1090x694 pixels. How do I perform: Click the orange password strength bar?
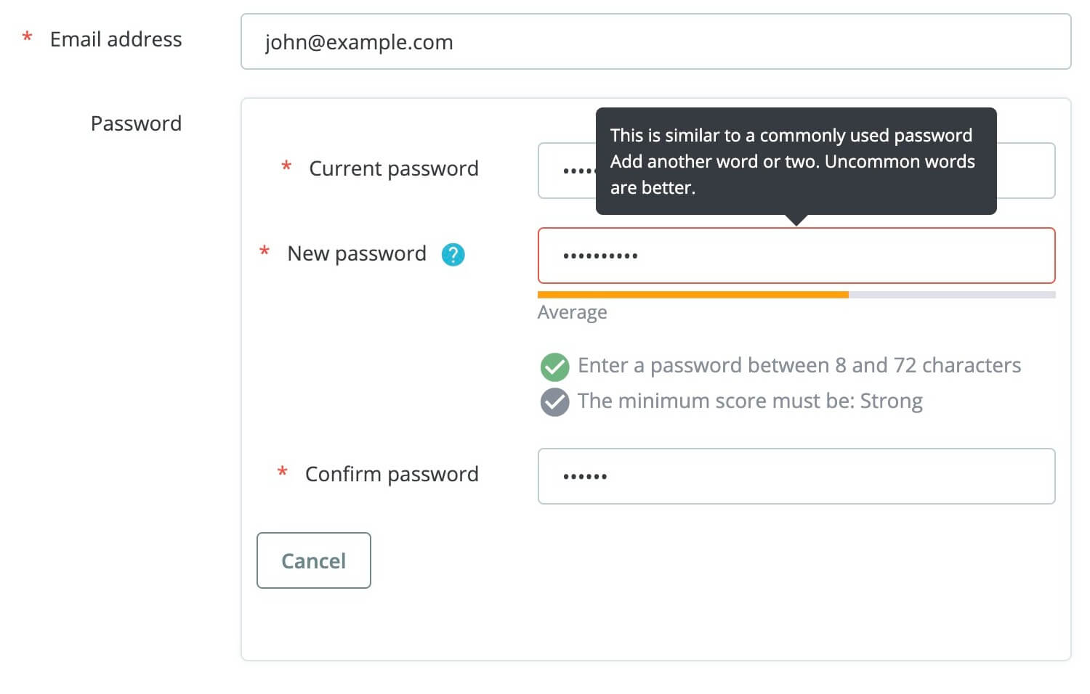click(x=693, y=295)
